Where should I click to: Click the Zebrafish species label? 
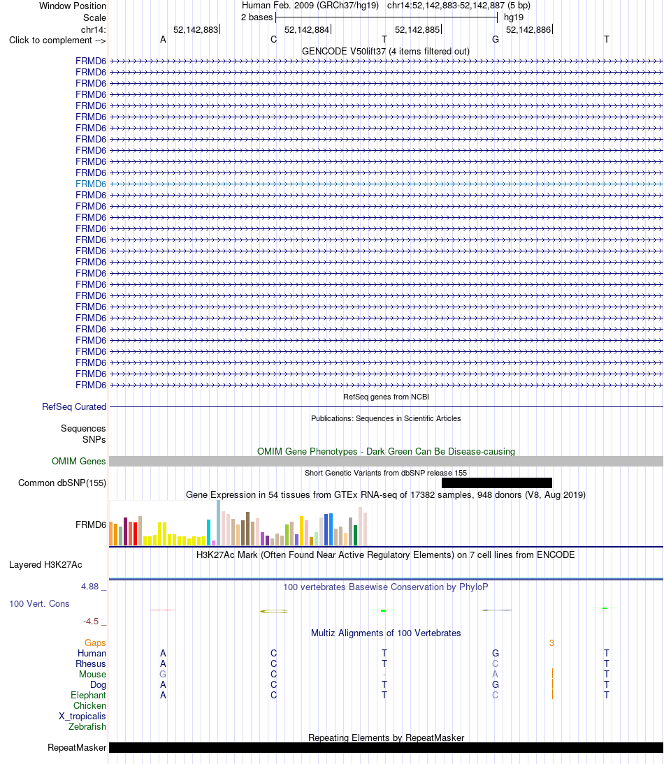click(x=87, y=726)
